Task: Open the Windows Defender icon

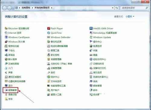Action: click(x=49, y=37)
